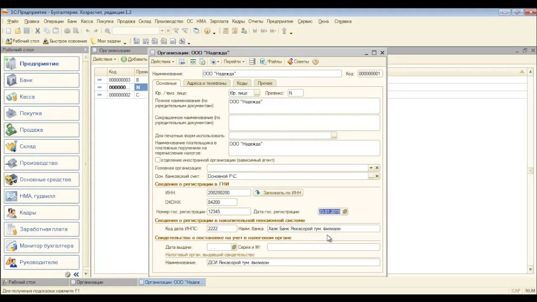Click the copy-with-plus icon in organization form
Screen dimensions: 537x302
point(202,62)
